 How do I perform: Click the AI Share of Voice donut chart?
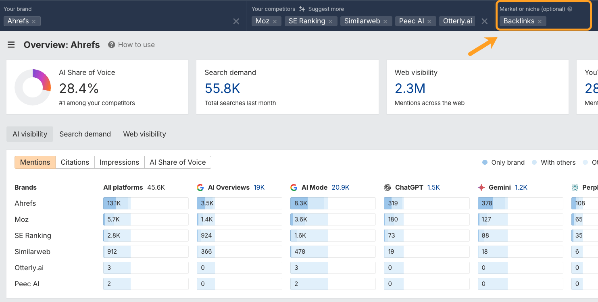(33, 87)
